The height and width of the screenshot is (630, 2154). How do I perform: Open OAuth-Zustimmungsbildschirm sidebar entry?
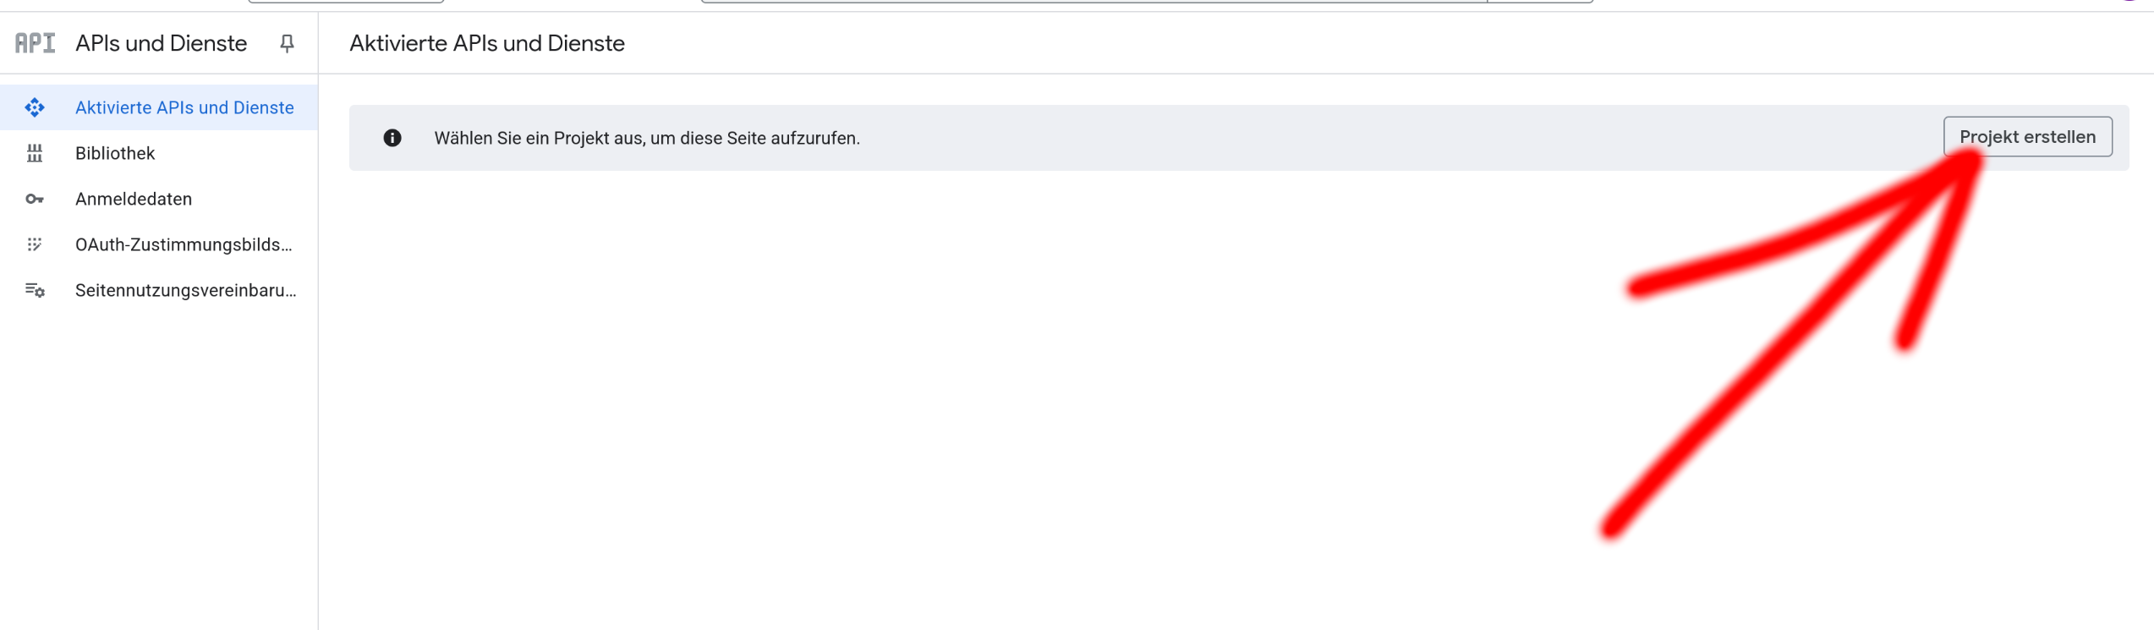coord(184,244)
